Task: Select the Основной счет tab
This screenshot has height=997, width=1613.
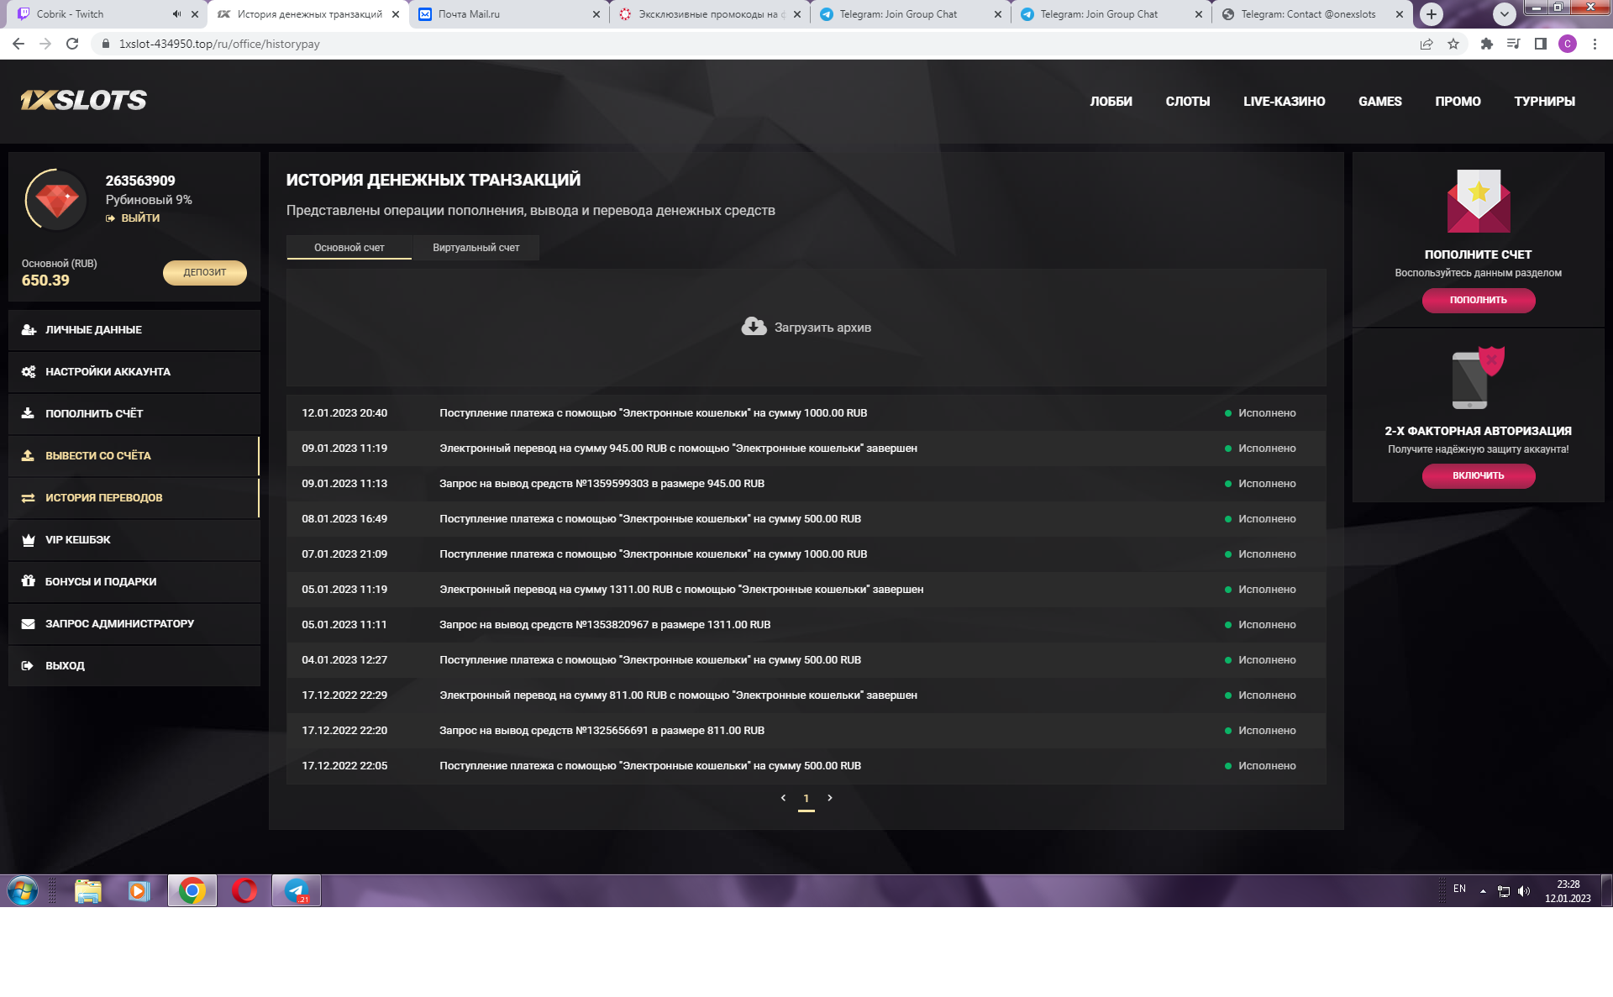Action: pos(349,248)
